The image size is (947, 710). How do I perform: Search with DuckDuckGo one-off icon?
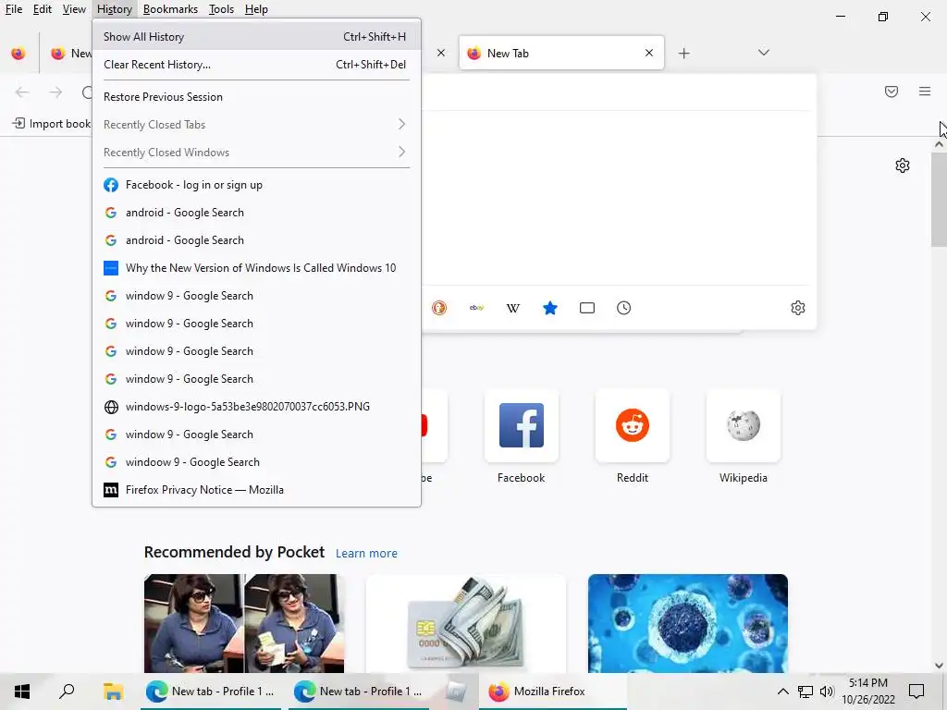[439, 308]
